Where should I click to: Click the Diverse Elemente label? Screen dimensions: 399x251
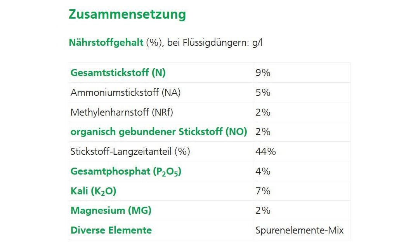coord(111,230)
